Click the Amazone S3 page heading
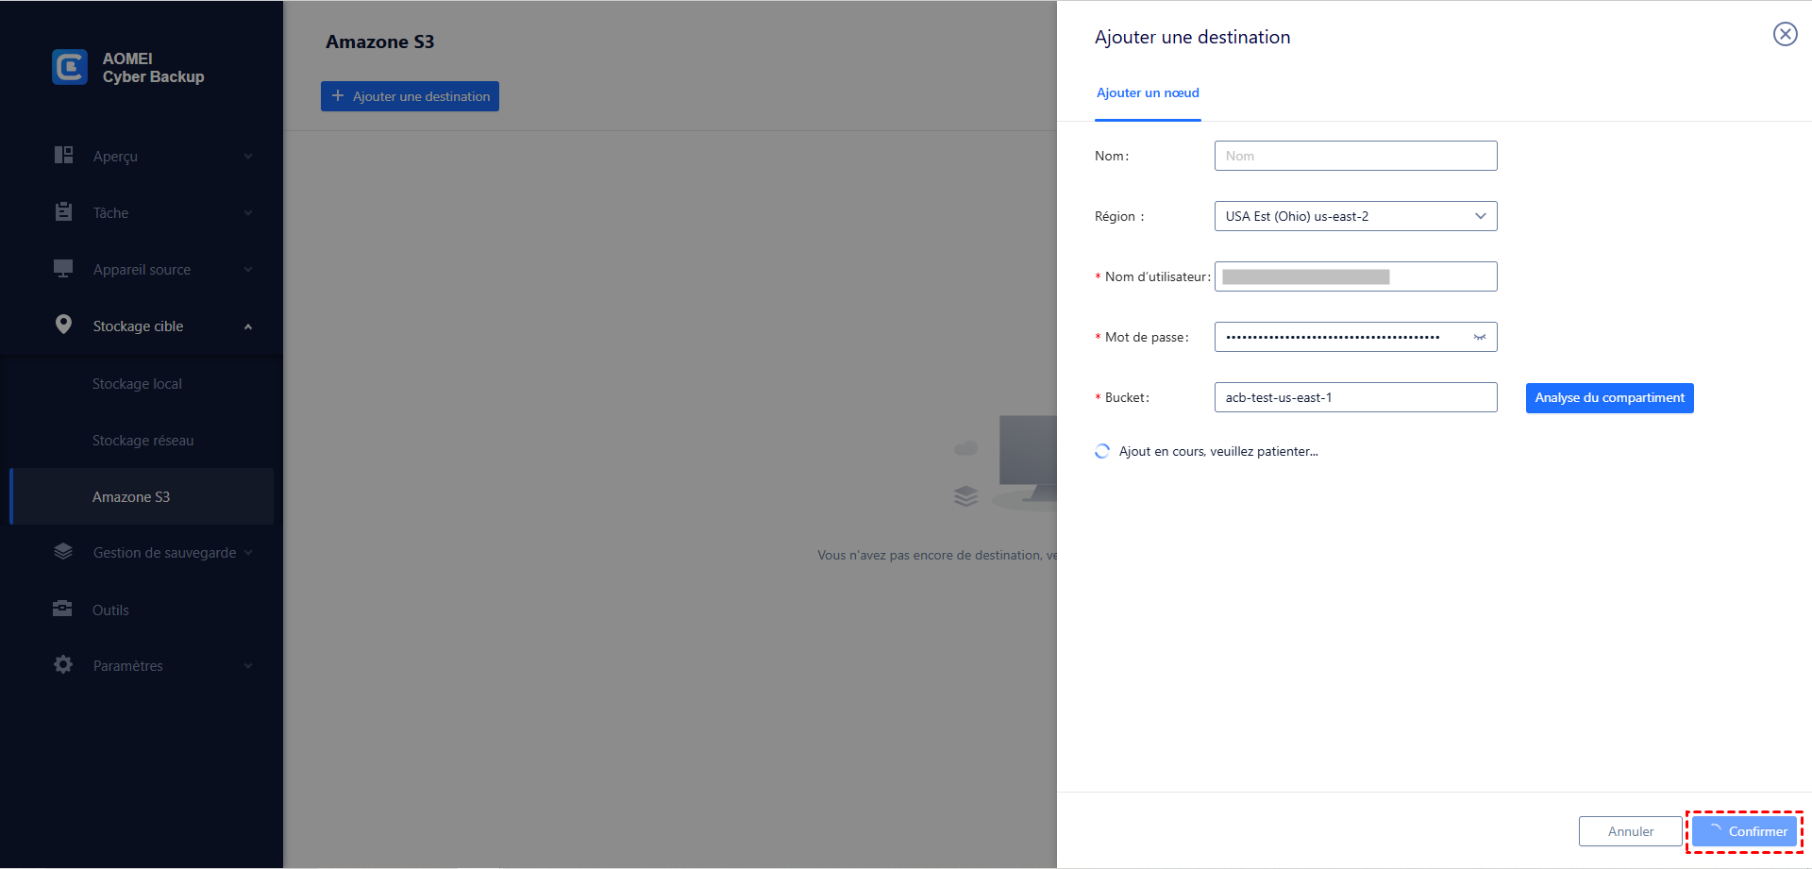Image resolution: width=1812 pixels, height=869 pixels. coord(380,42)
